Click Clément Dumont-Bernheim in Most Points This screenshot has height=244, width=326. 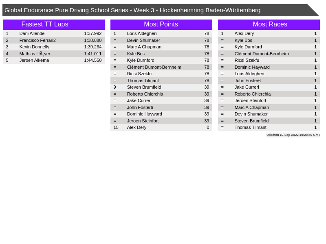click(154, 67)
